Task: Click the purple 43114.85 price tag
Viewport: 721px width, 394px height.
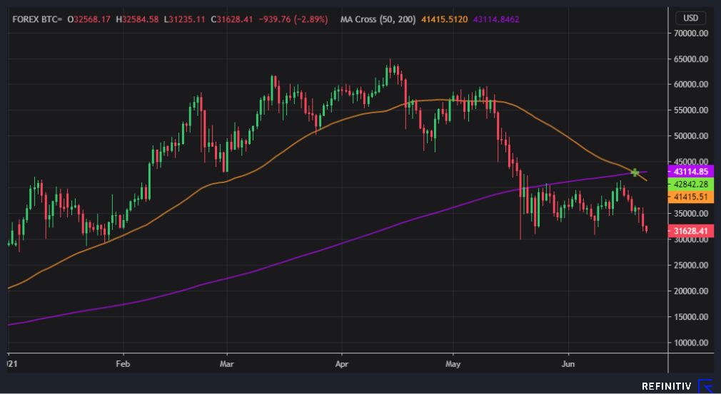Action: pyautogui.click(x=690, y=171)
